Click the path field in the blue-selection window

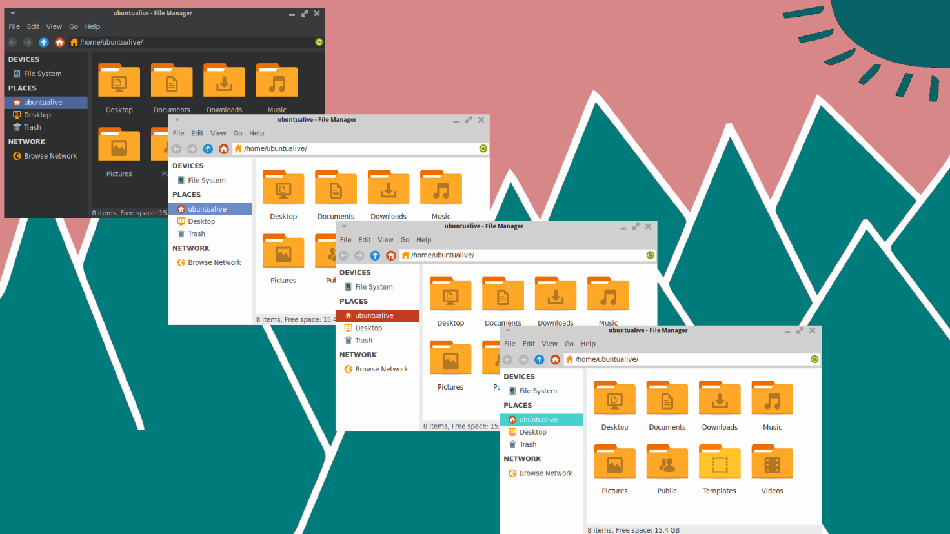point(361,149)
